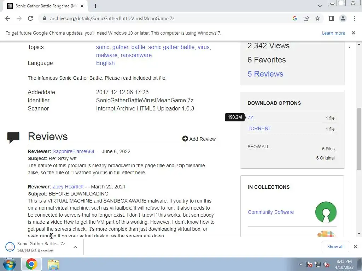Click SHOW ALL download files
Image resolution: width=362 pixels, height=271 pixels.
(x=258, y=147)
